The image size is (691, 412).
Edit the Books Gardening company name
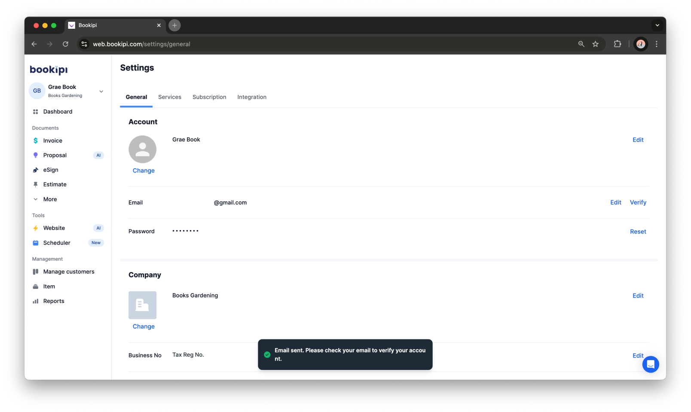(x=638, y=295)
